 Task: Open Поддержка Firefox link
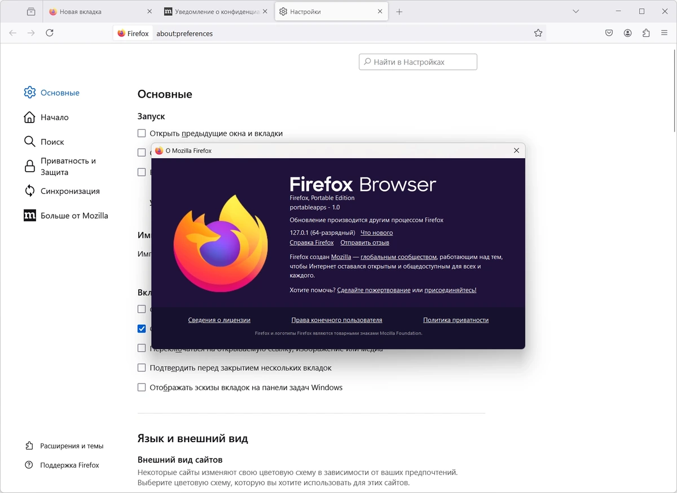pyautogui.click(x=62, y=465)
